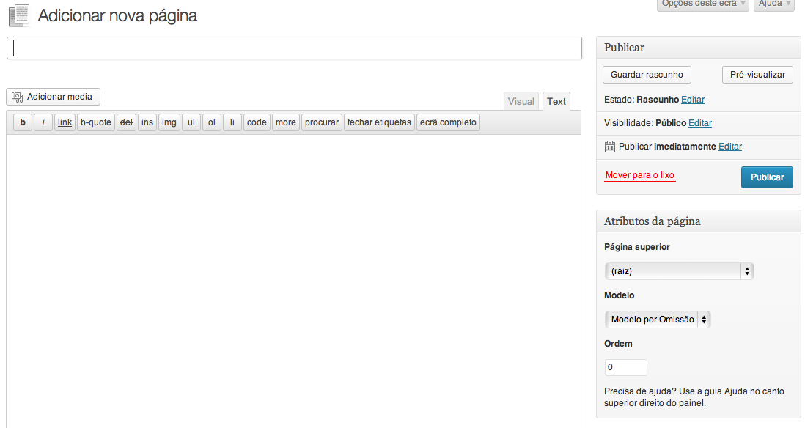Switch to the Visual editor tab
Screen dimensions: 805x428
[521, 101]
